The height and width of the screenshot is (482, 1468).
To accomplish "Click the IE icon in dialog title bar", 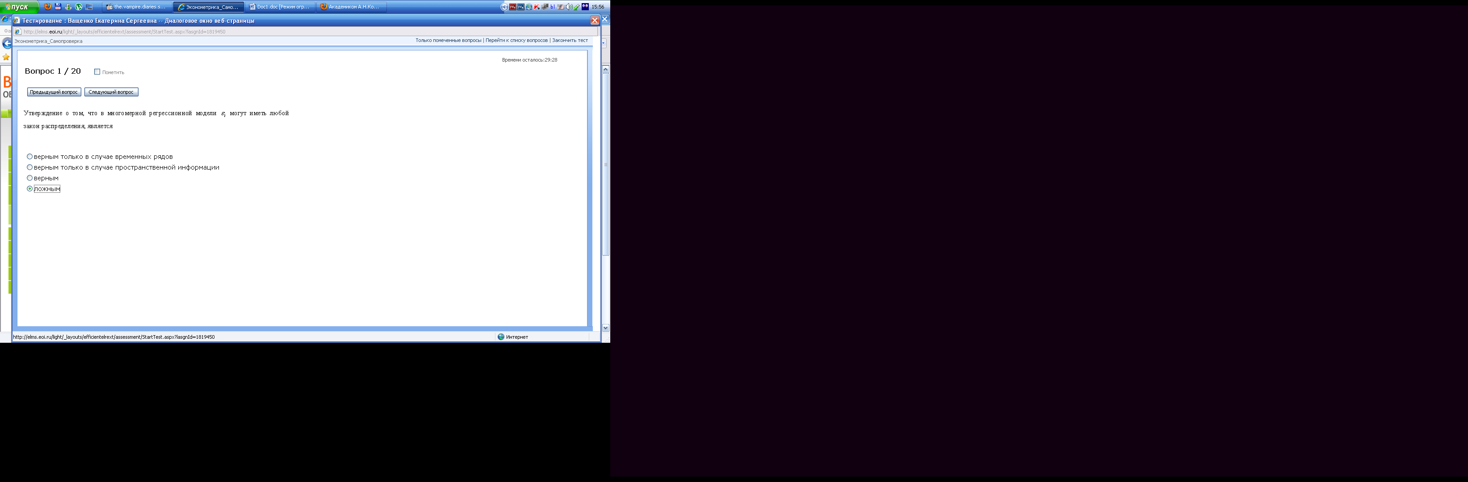I will click(17, 21).
